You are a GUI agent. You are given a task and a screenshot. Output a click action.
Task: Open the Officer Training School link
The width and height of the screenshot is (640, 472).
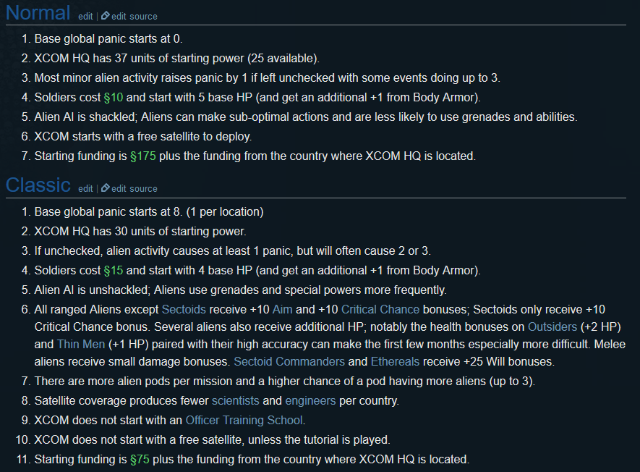pos(244,420)
